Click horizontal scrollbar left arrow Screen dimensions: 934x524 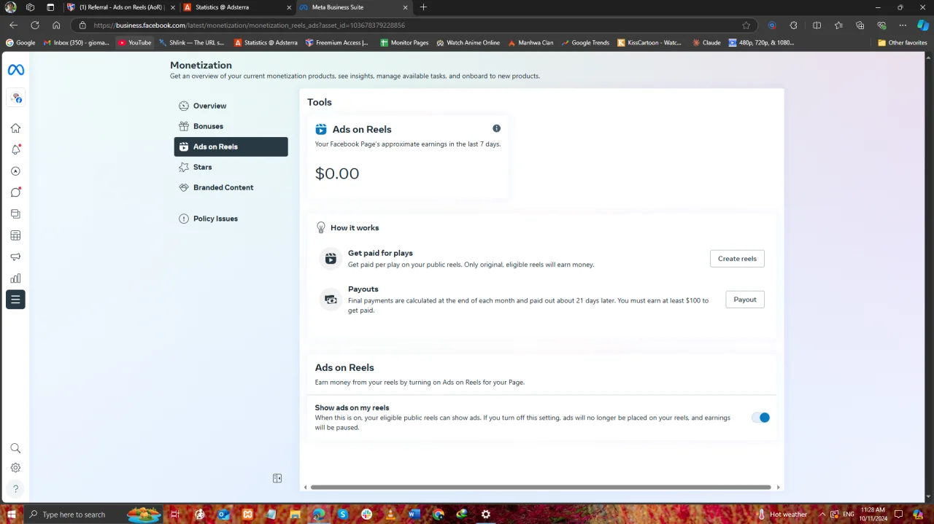coord(305,488)
